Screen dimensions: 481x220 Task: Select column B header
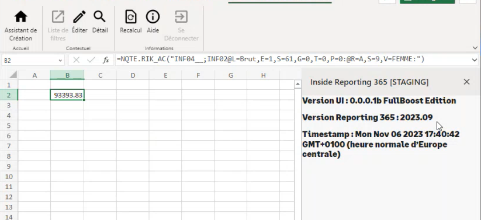point(67,75)
